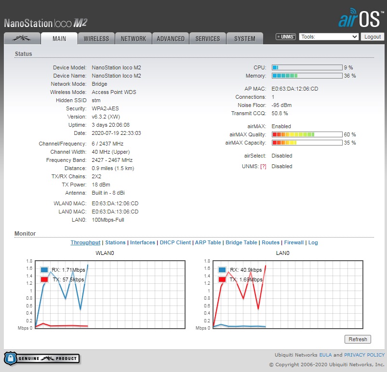Click the red TX legend swatch in WLAN0 graph
The image size is (387, 372).
point(44,279)
